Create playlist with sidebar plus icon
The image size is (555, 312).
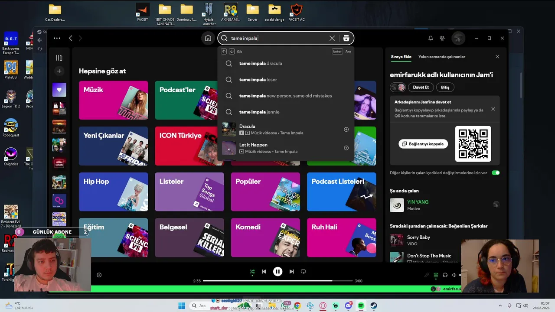coord(59,71)
